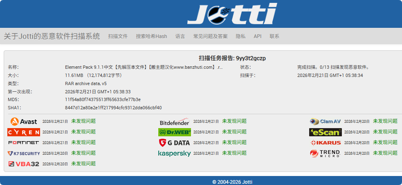Open 关于Jotti的恶意软件扫描系统 home link
This screenshot has width=402, height=185.
point(52,36)
